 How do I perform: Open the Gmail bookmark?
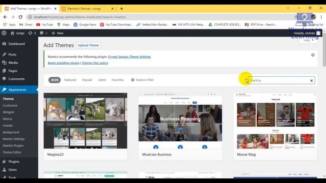26,24
